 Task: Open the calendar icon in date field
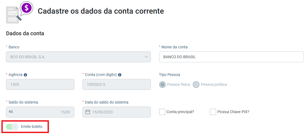pos(88,112)
